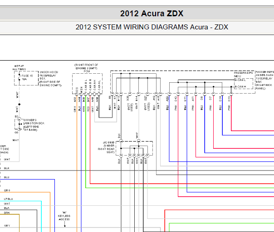
Task: Click the "D8" terminal label
Action: click(202, 99)
